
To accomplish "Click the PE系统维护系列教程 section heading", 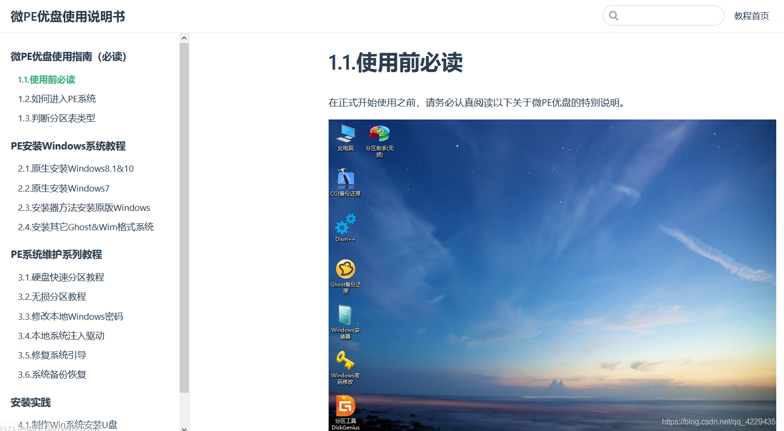I will pyautogui.click(x=56, y=254).
